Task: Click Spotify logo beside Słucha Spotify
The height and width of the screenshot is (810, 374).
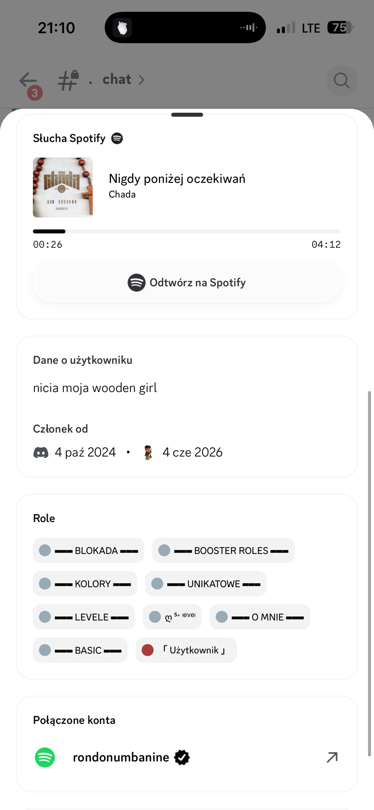Action: (117, 138)
